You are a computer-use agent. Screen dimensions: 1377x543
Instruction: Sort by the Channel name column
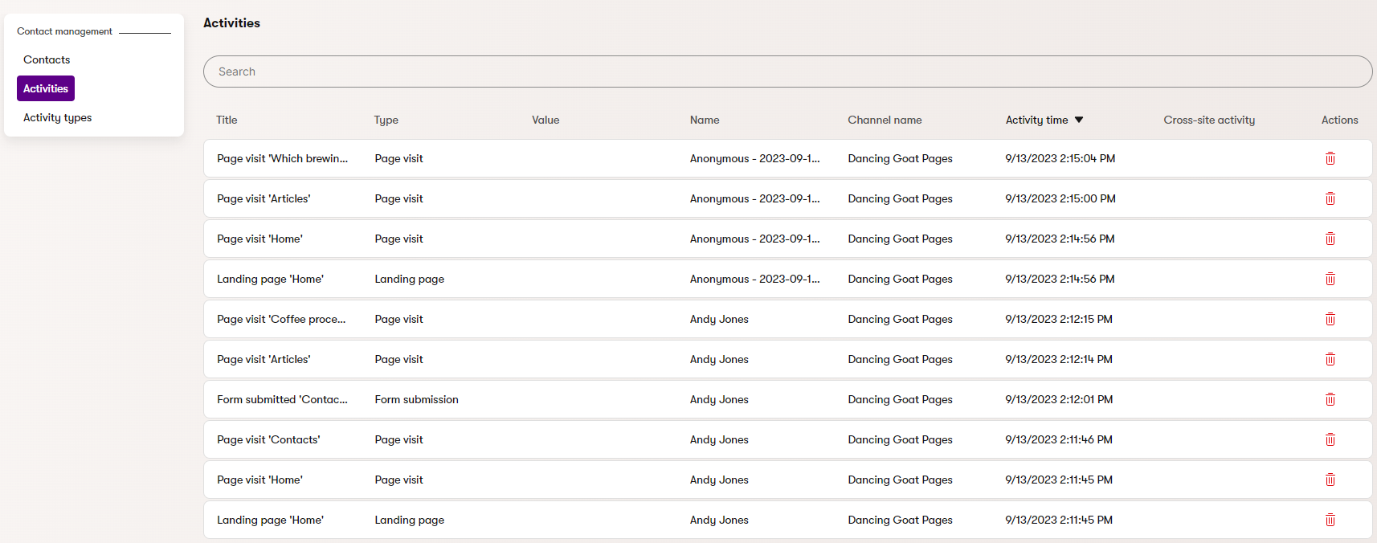coord(885,120)
